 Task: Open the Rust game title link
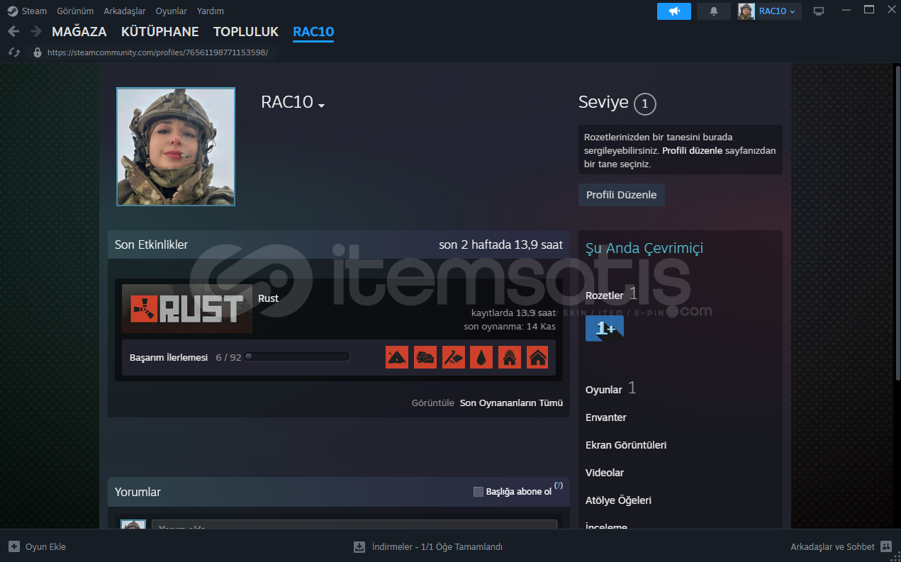click(x=268, y=298)
